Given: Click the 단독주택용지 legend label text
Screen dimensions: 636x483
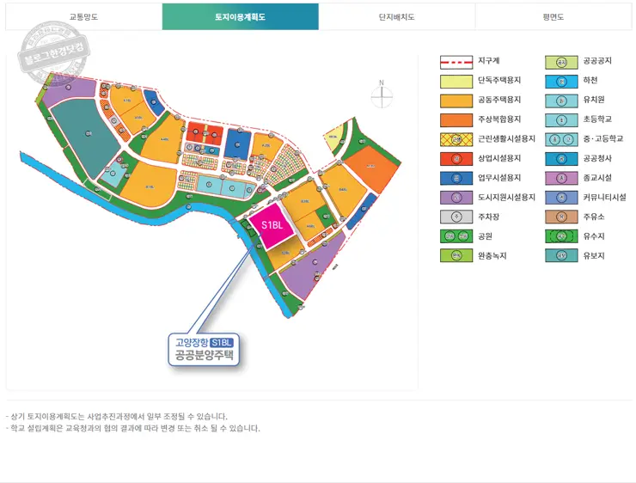Looking at the screenshot, I should click(x=499, y=80).
